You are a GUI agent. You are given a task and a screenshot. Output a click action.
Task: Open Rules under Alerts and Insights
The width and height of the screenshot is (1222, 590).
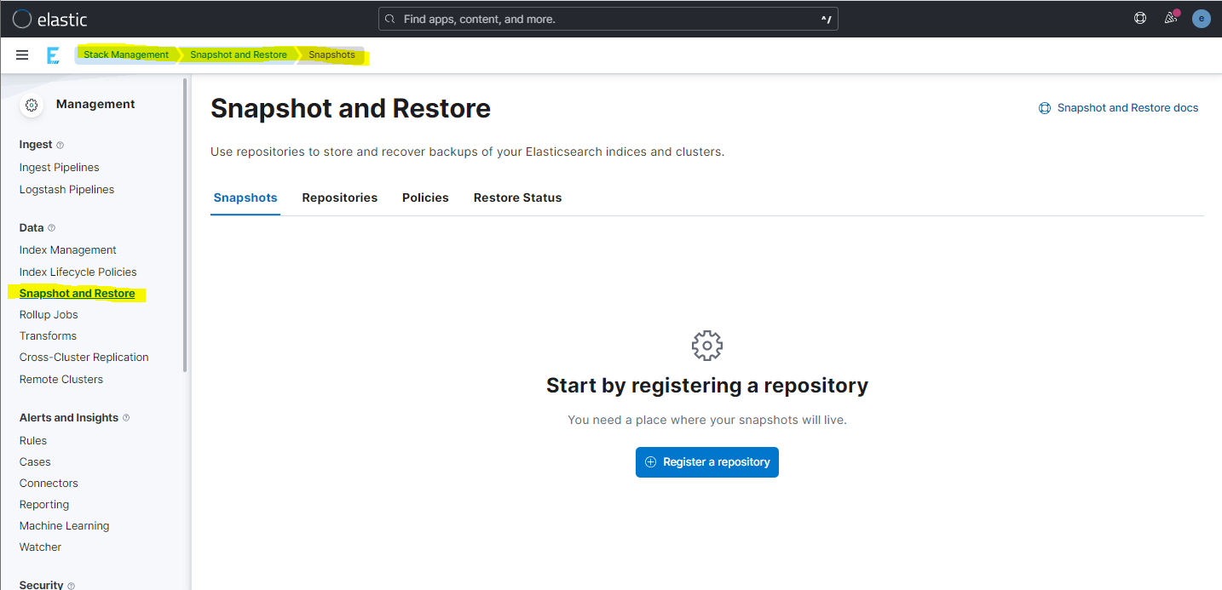point(33,441)
